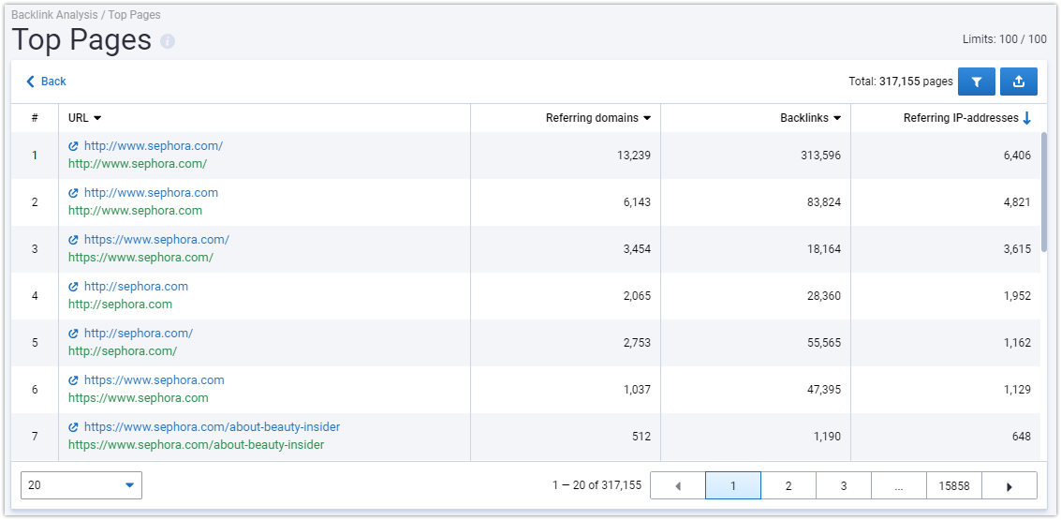Click referring IP value 3,615
The width and height of the screenshot is (1061, 520).
click(1018, 248)
